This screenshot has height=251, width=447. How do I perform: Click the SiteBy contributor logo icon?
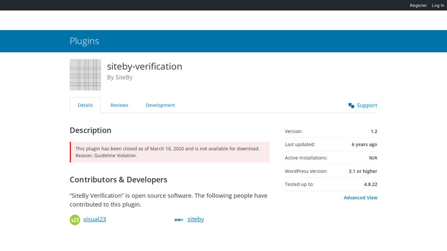179,220
